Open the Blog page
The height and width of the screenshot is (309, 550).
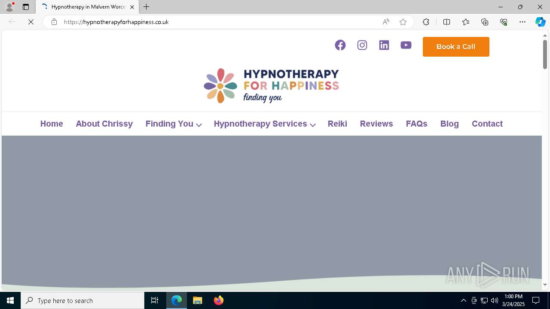coord(449,124)
